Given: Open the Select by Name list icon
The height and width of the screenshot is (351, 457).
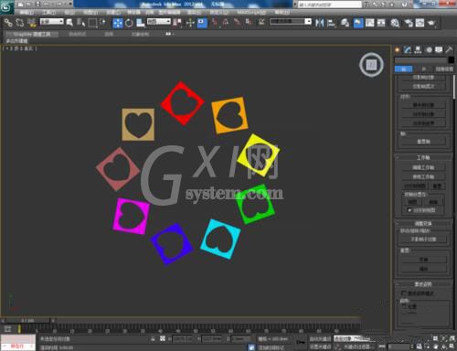Looking at the screenshot, I should click(80, 23).
